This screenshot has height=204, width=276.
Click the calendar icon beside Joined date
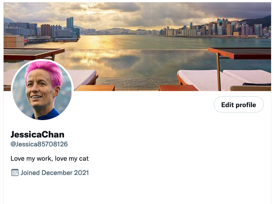point(15,173)
